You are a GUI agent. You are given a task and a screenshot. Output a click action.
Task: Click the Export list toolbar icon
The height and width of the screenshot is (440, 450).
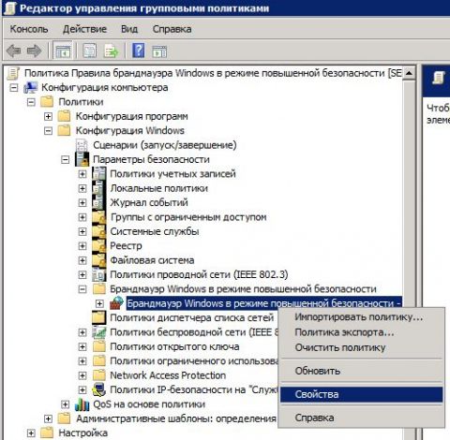pyautogui.click(x=112, y=51)
